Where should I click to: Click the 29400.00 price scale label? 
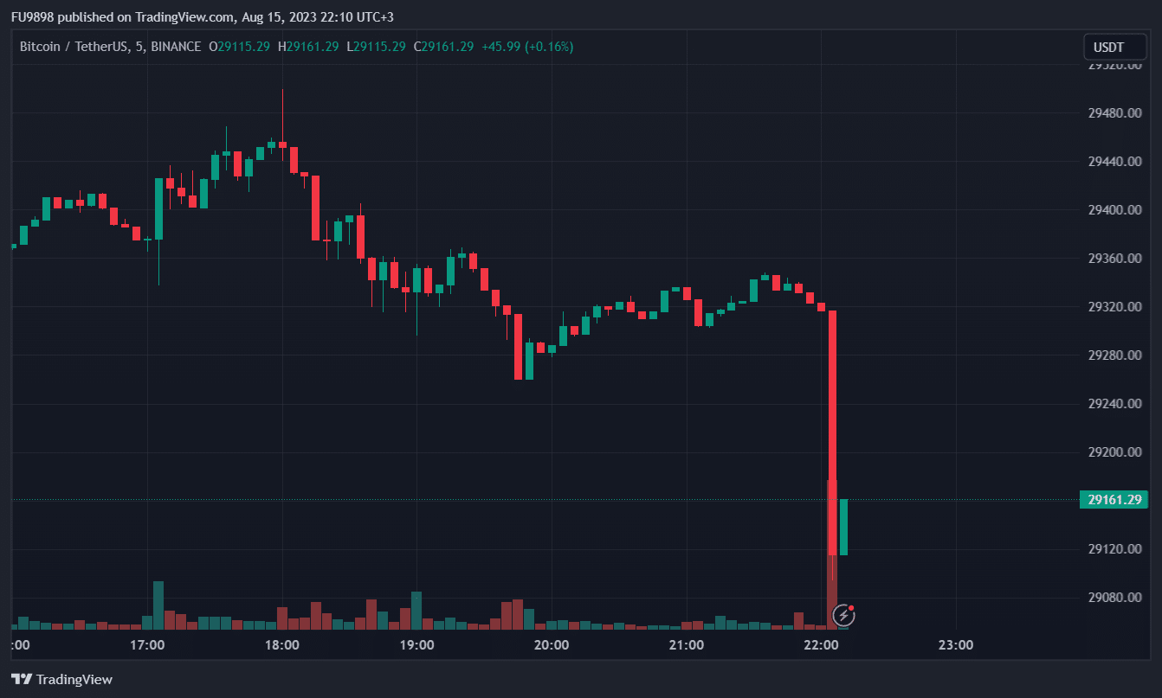[1114, 210]
